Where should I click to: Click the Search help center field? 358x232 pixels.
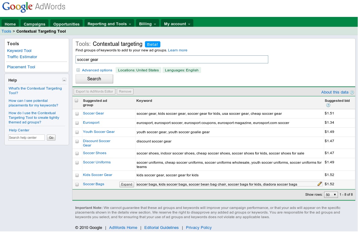(27, 138)
